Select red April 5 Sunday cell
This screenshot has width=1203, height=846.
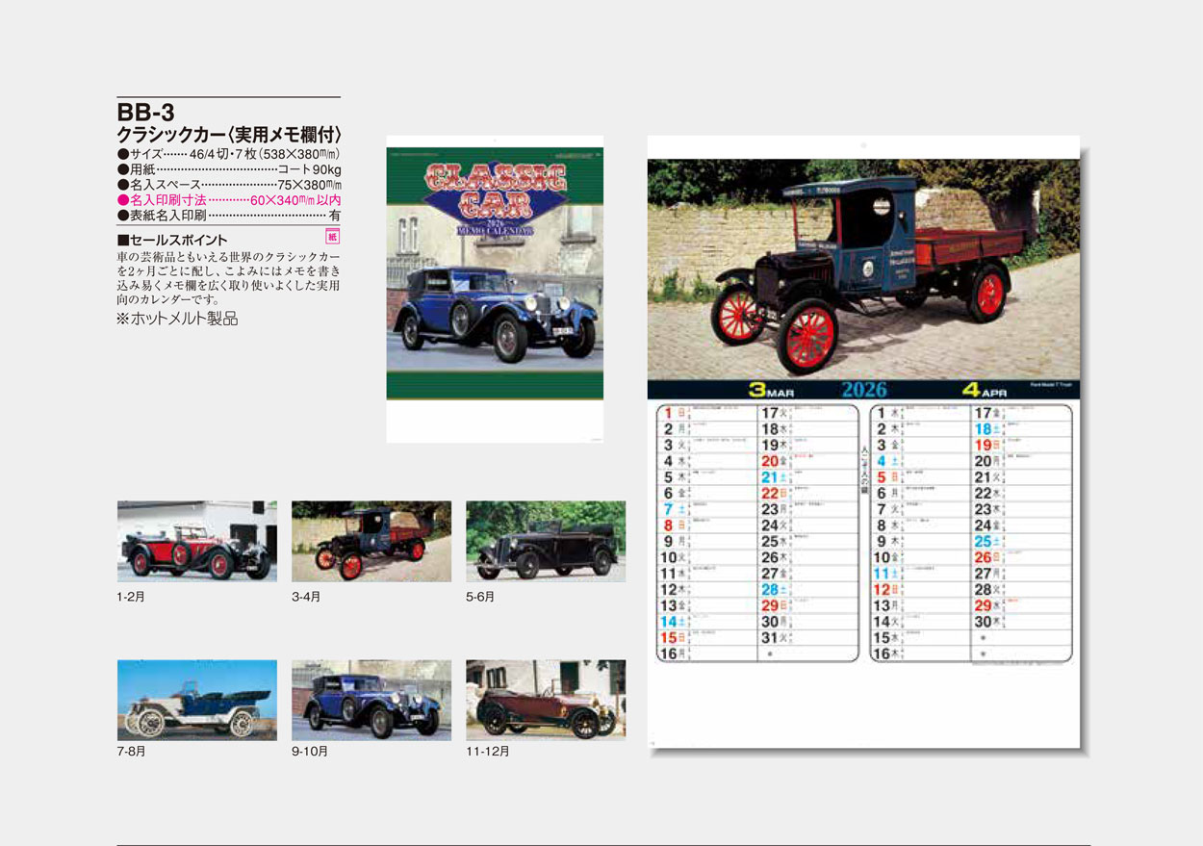(x=922, y=477)
